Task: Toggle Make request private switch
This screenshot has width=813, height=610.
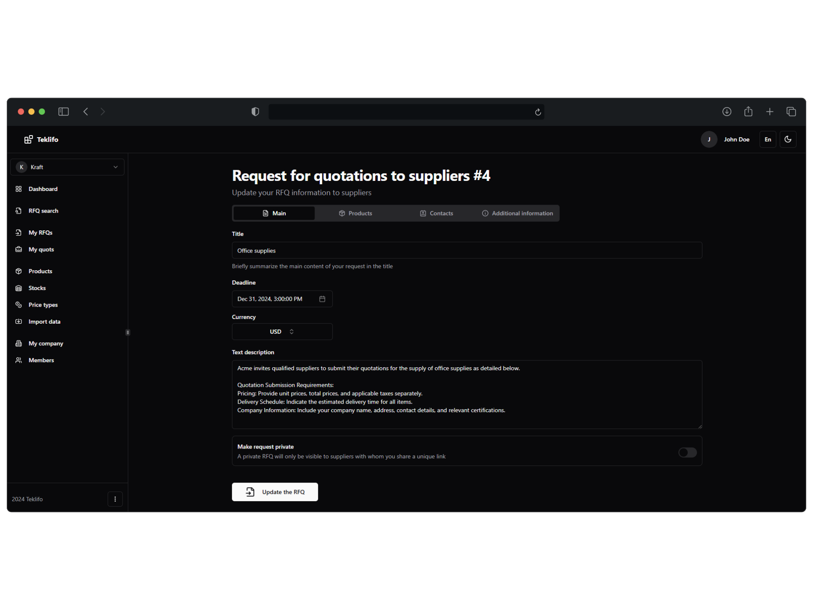Action: [x=687, y=452]
